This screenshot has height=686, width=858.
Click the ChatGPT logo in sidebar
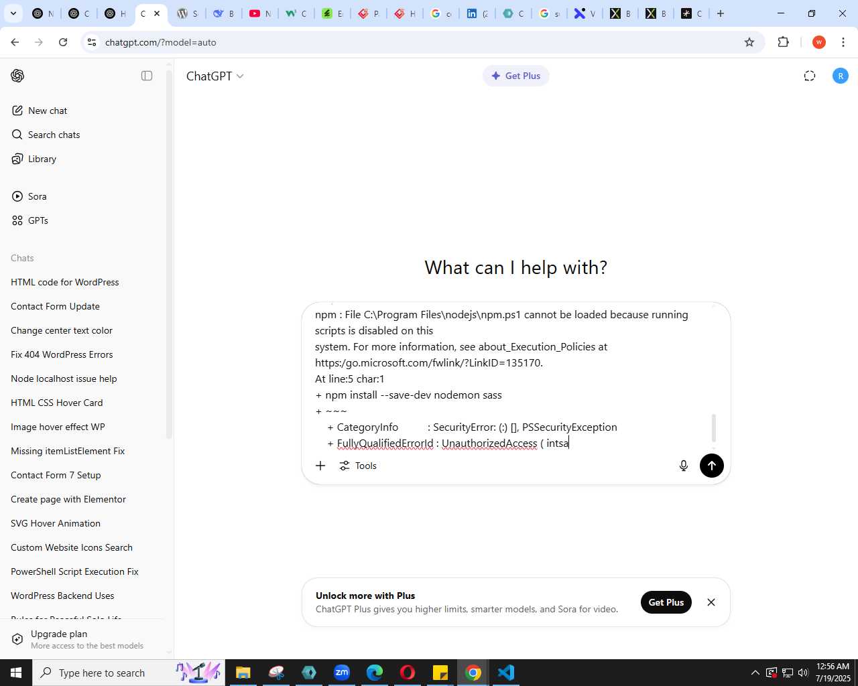(17, 76)
